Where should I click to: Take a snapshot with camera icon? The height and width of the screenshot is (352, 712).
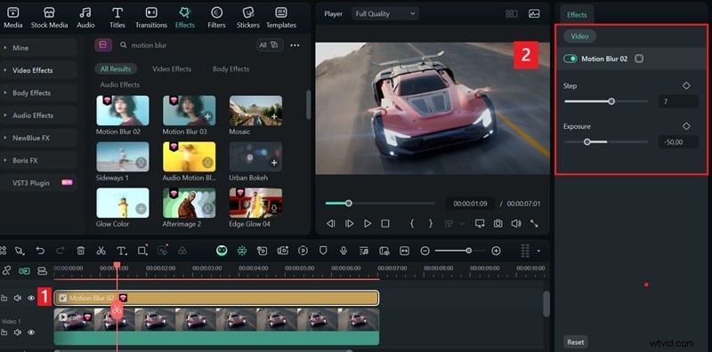pyautogui.click(x=498, y=224)
